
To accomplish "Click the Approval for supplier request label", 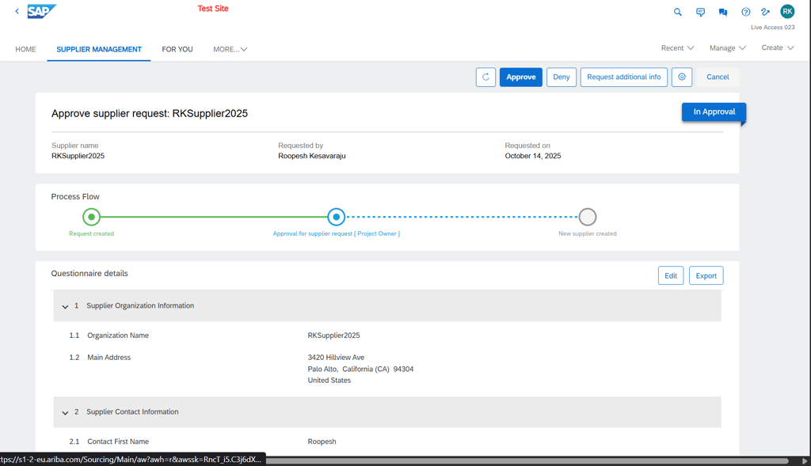I will point(336,233).
